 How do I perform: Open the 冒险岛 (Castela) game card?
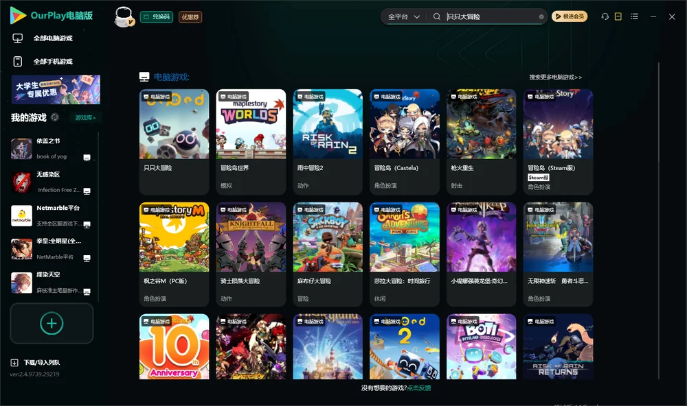pos(405,142)
